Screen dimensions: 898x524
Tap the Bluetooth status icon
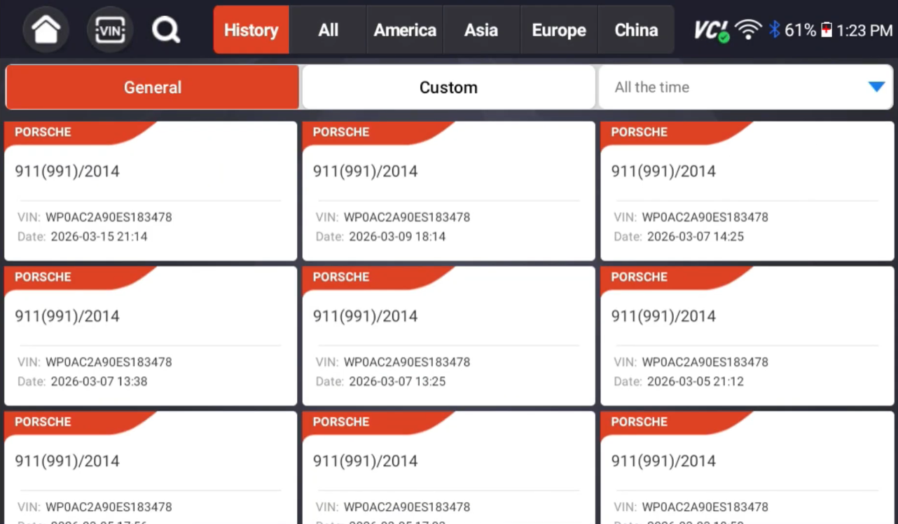774,30
